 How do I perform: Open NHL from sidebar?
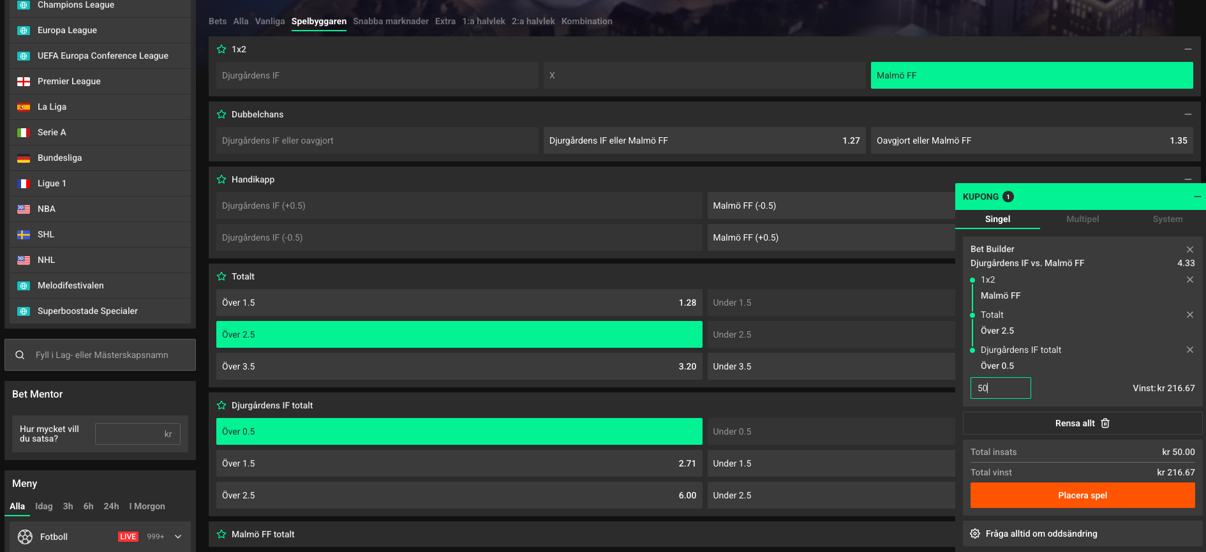pos(100,260)
